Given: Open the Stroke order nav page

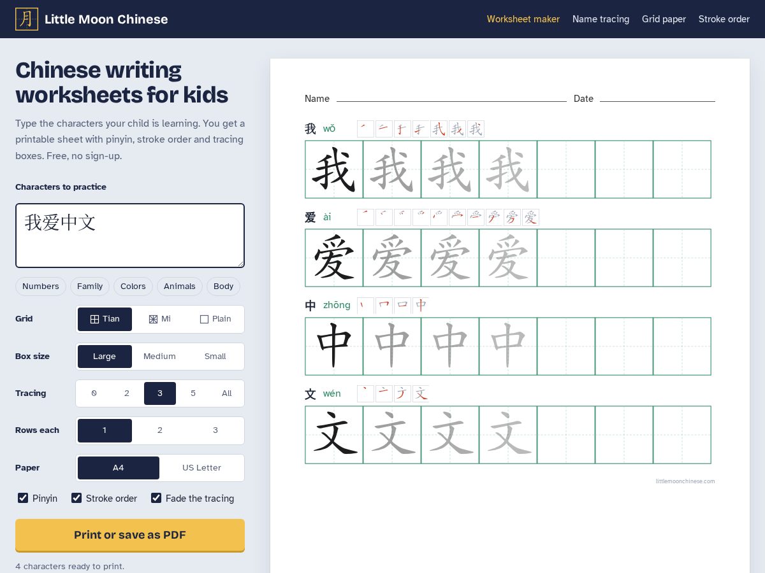Looking at the screenshot, I should (724, 19).
